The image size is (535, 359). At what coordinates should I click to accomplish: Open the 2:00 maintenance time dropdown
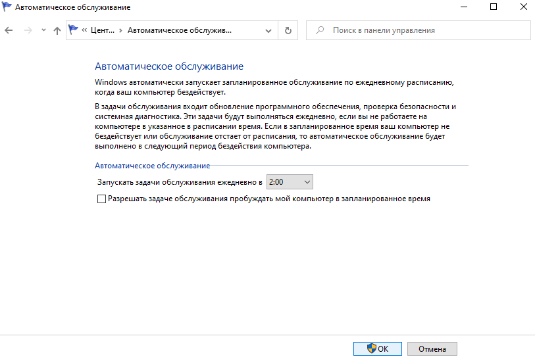[290, 182]
